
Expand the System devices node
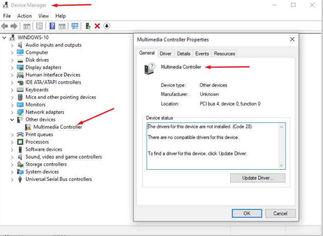point(12,172)
